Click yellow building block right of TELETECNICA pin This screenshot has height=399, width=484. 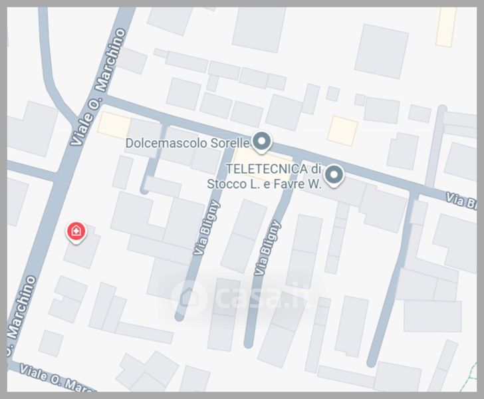342,130
